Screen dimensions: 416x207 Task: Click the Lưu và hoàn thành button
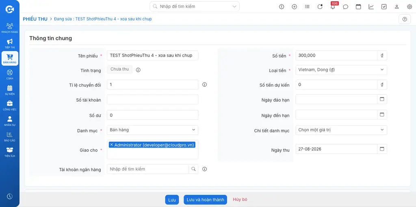pyautogui.click(x=205, y=200)
